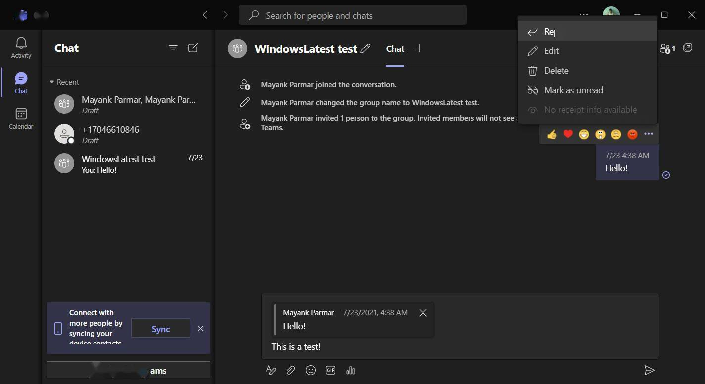Image resolution: width=705 pixels, height=384 pixels.
Task: Open the chat filter
Action: click(x=173, y=48)
